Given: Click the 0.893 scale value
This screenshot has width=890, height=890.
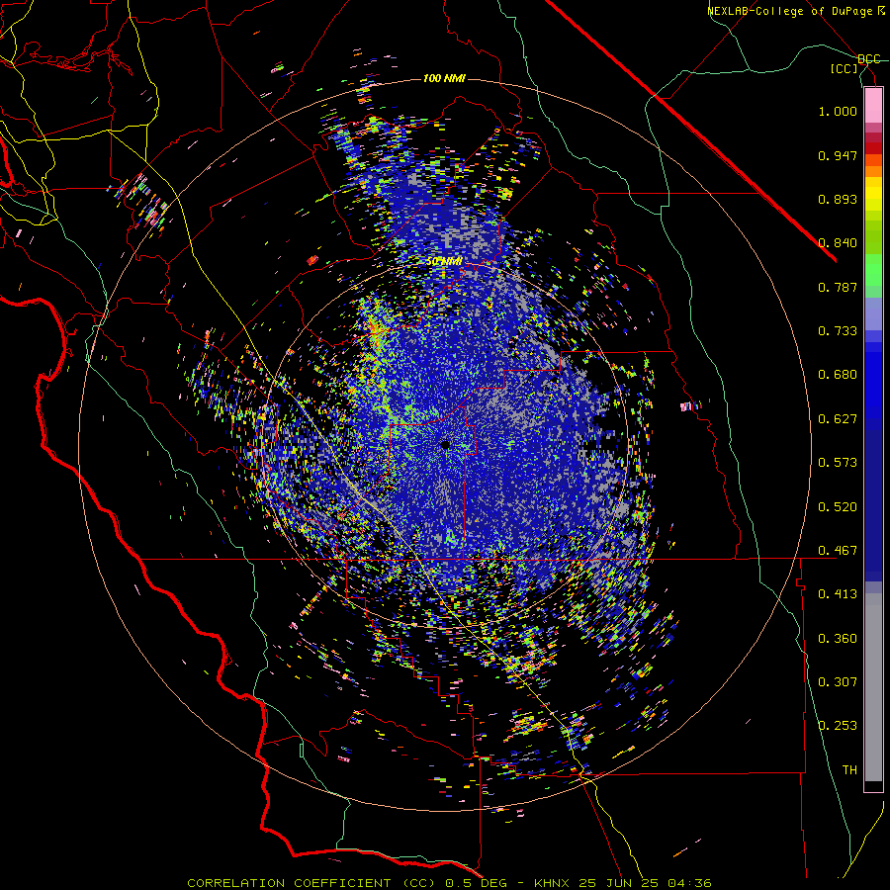Looking at the screenshot, I should tap(838, 199).
